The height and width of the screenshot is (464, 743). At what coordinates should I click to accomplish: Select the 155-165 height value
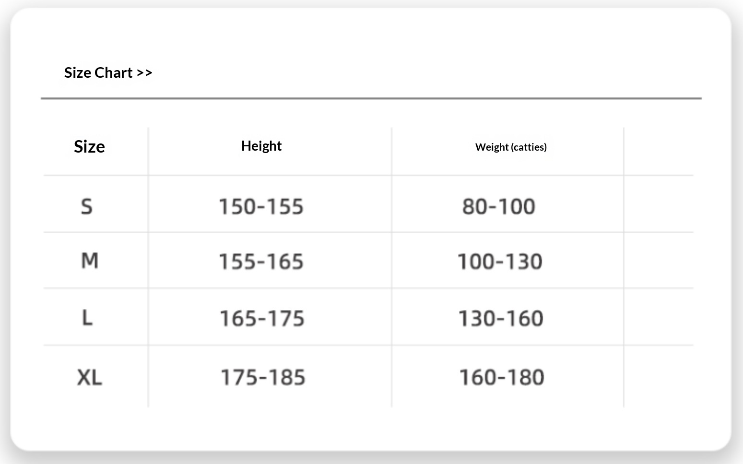coord(261,262)
